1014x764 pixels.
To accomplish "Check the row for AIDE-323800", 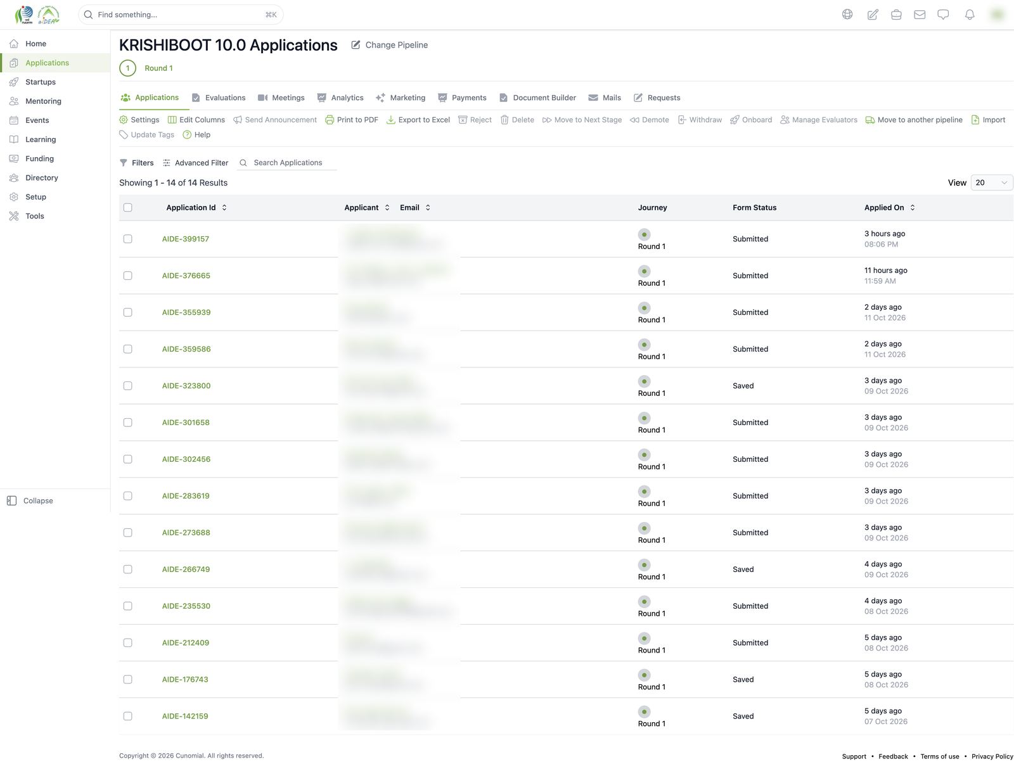I will [x=128, y=386].
